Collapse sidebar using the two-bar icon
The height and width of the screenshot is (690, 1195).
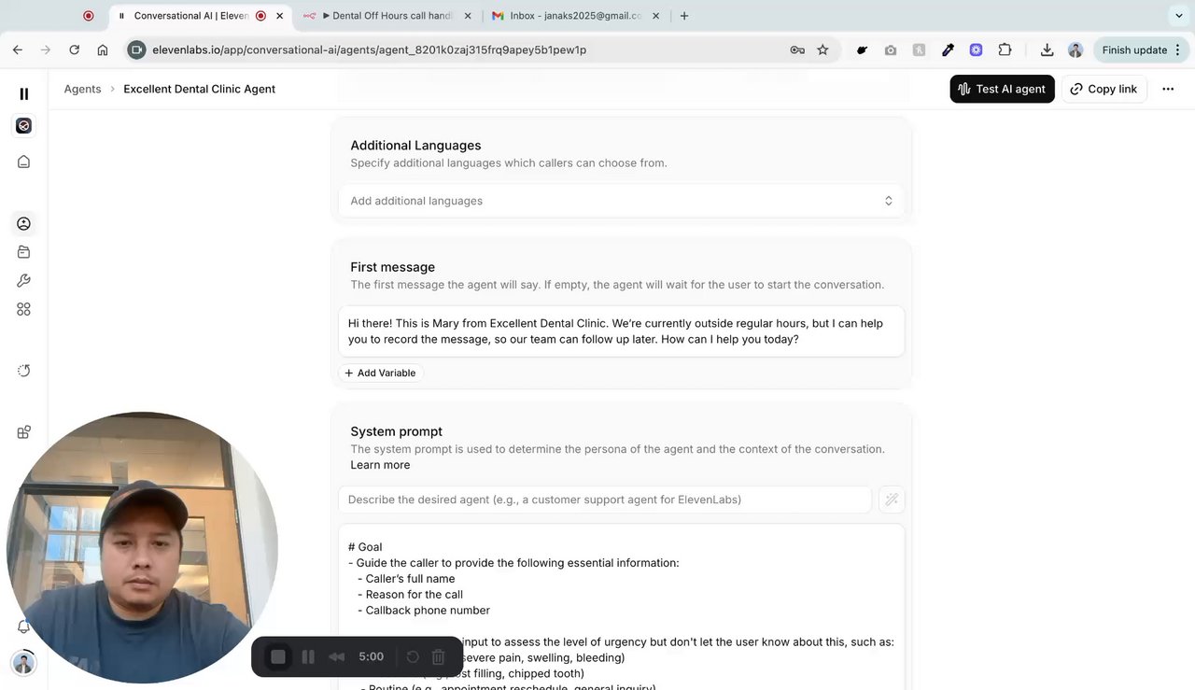[x=24, y=93]
